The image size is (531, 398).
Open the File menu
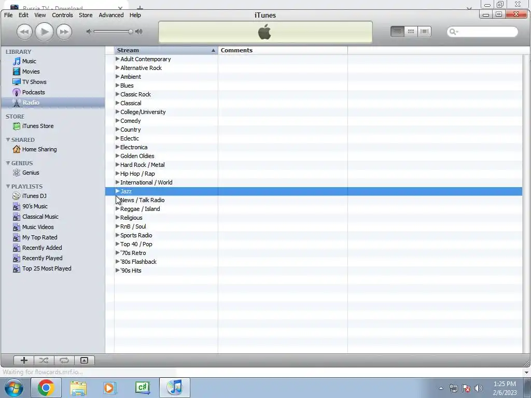[8, 15]
